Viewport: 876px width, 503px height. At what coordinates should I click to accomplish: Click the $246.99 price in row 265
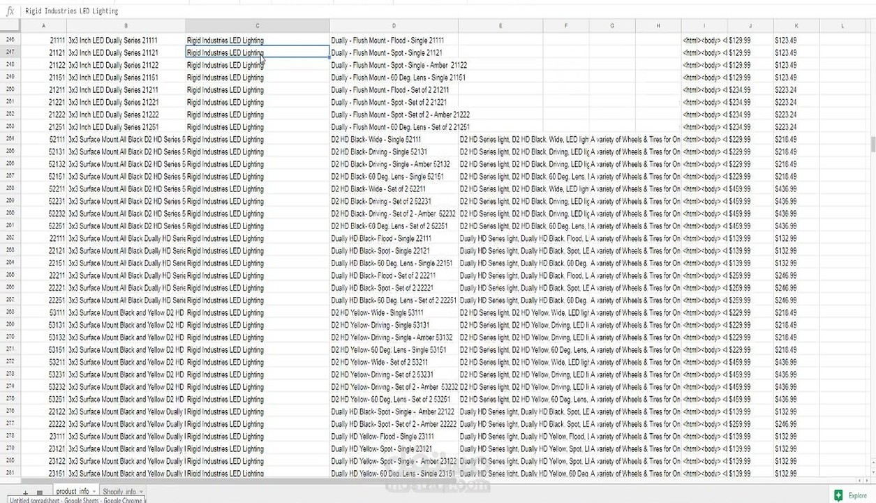pyautogui.click(x=796, y=275)
